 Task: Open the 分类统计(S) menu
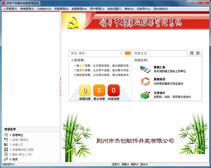pos(44,9)
